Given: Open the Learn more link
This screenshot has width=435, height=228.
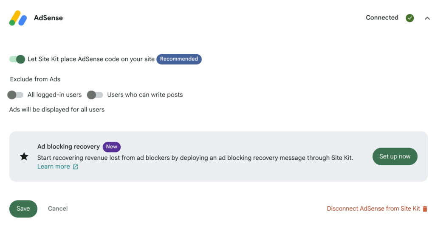Looking at the screenshot, I should pos(54,167).
